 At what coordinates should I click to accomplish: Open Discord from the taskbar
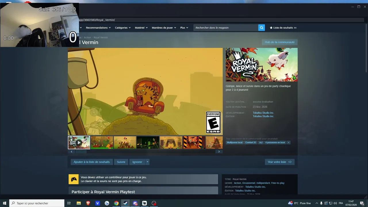(x=135, y=203)
